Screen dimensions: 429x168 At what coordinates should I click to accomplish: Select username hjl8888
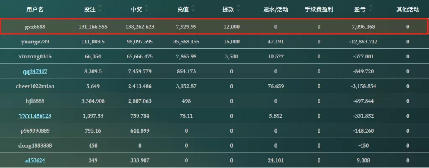pyautogui.click(x=35, y=101)
